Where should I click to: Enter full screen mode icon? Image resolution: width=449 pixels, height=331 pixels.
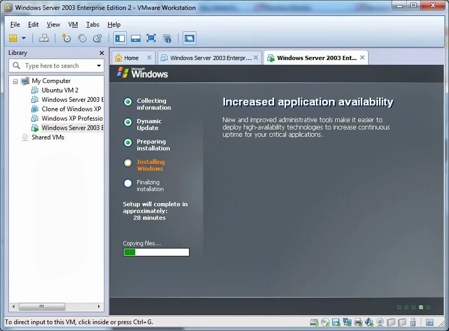click(x=151, y=38)
